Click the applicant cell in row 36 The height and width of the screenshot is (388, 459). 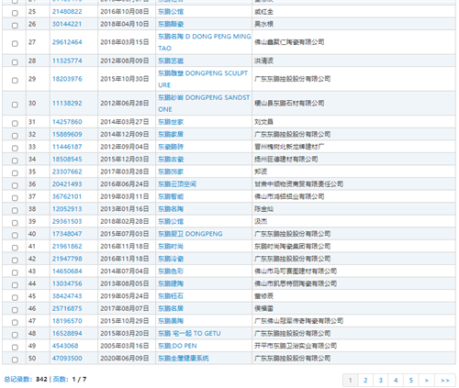click(x=353, y=183)
